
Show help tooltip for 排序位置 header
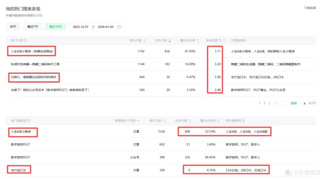pos(220,41)
